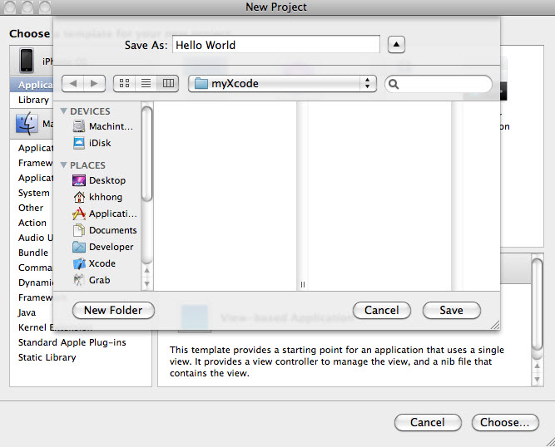This screenshot has height=447, width=555.
Task: Cancel the New Project window
Action: (x=428, y=422)
